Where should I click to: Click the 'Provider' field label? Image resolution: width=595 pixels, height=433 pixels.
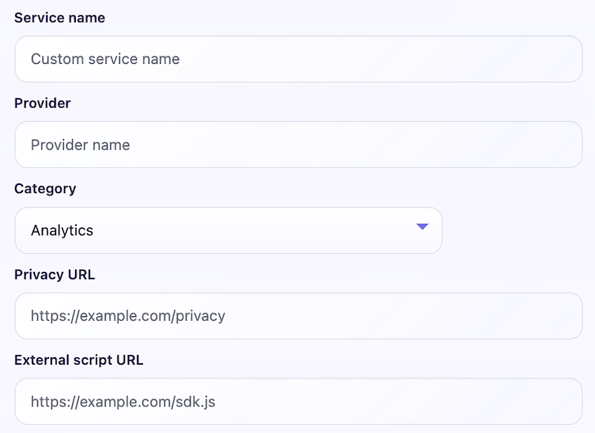[42, 103]
